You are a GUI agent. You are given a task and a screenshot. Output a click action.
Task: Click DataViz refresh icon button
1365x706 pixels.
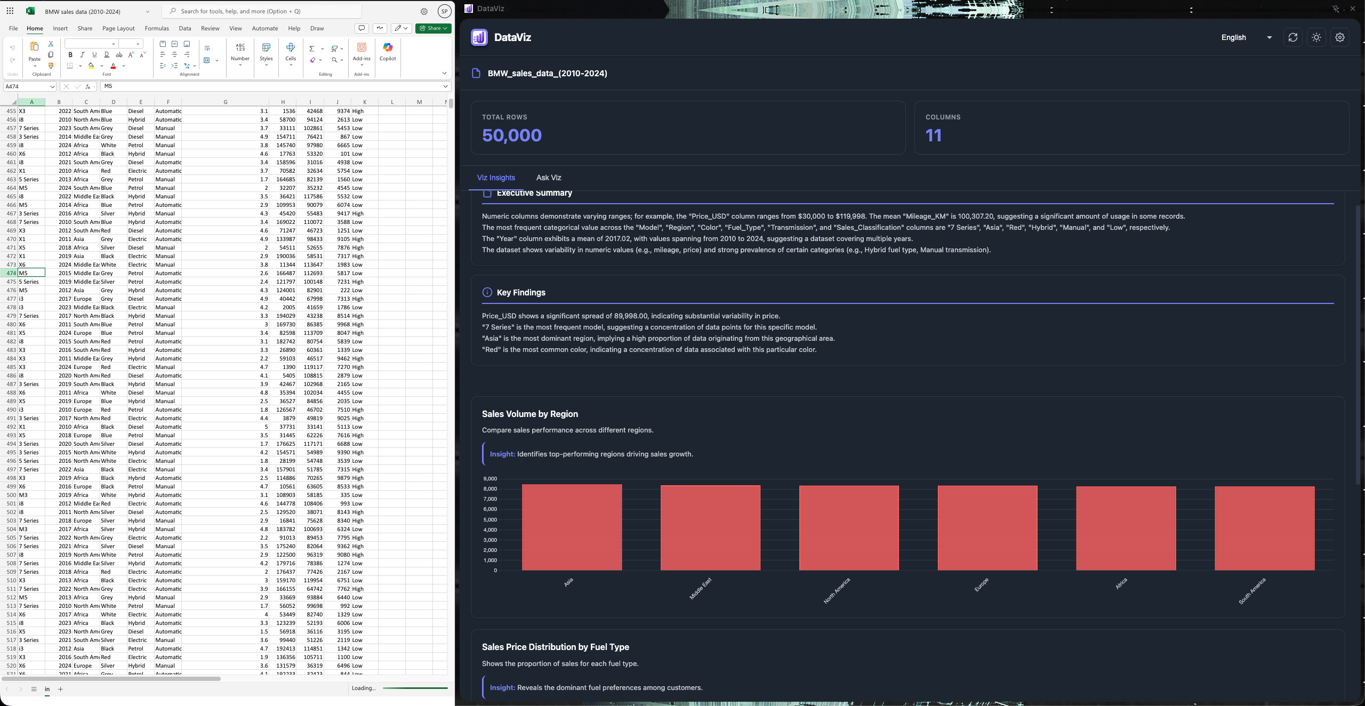pos(1292,37)
